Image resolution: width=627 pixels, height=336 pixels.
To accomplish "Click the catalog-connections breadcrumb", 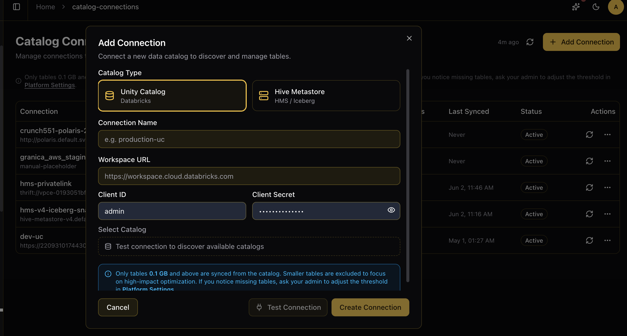I will click(x=105, y=7).
